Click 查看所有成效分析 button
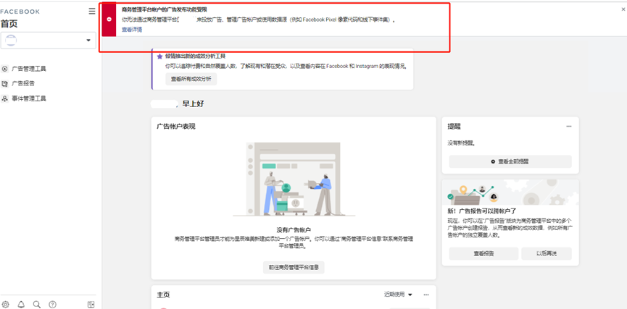This screenshot has width=627, height=309. click(x=191, y=79)
